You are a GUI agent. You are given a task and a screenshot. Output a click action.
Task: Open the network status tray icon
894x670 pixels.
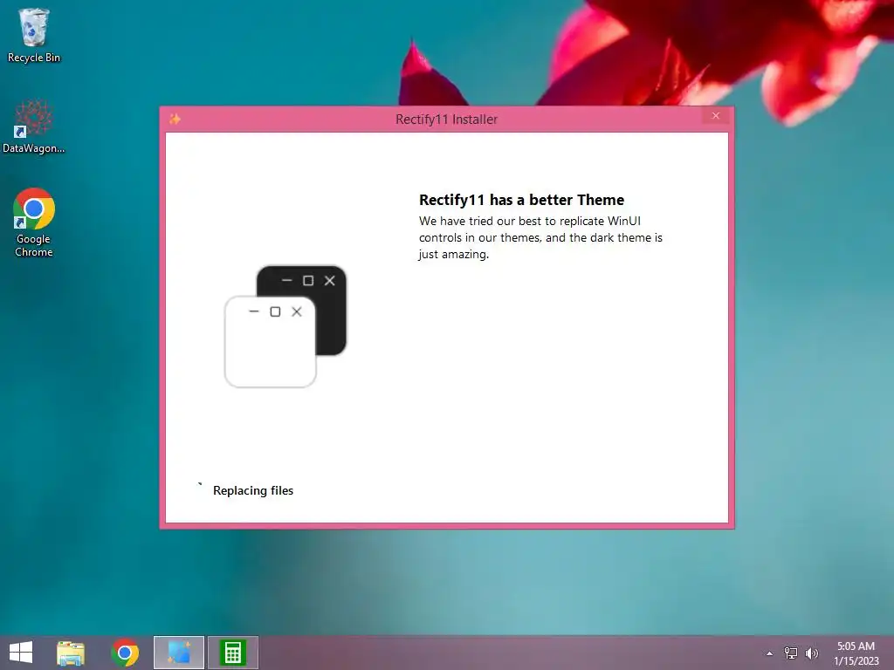(791, 653)
